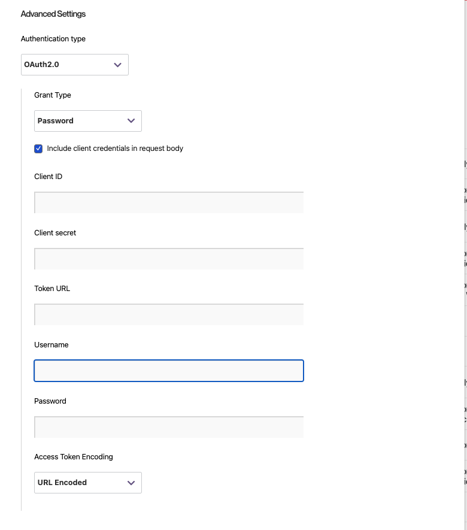Open the URL Encoded encoding dropdown
Image resolution: width=467 pixels, height=530 pixels.
[87, 483]
